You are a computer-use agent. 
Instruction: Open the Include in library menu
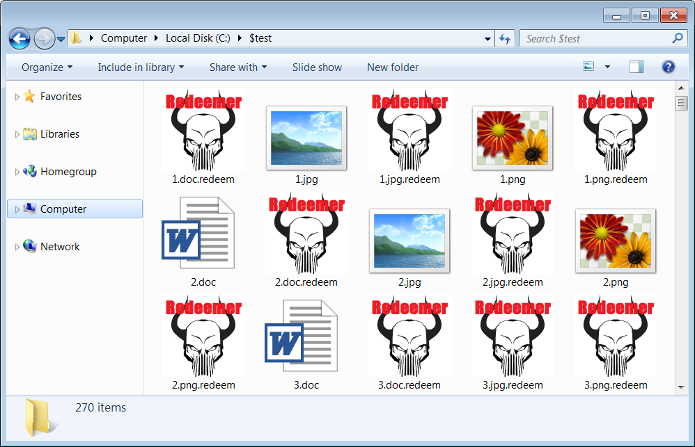pos(141,67)
